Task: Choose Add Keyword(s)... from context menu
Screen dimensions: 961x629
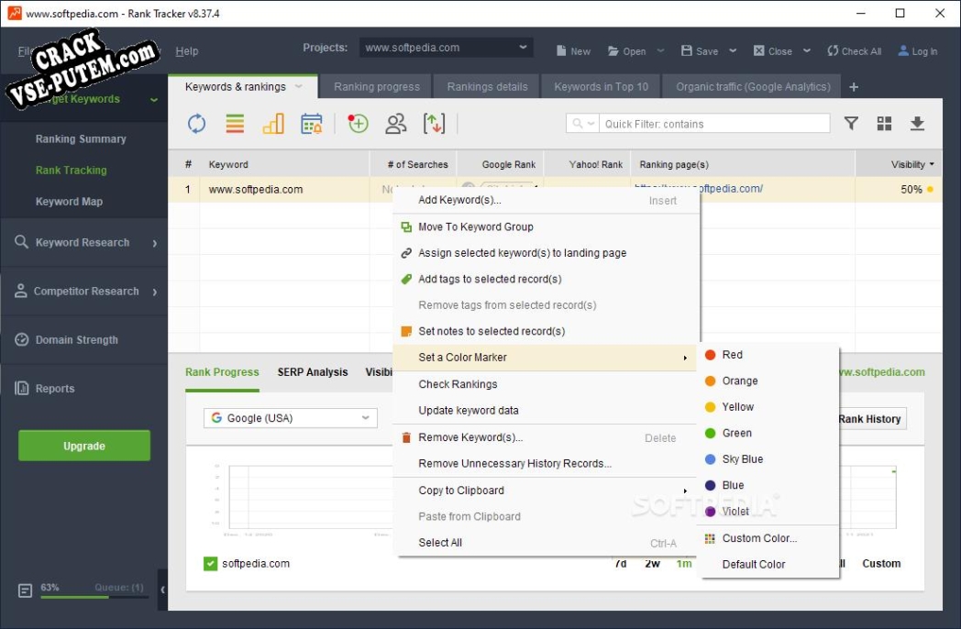Action: click(x=547, y=200)
